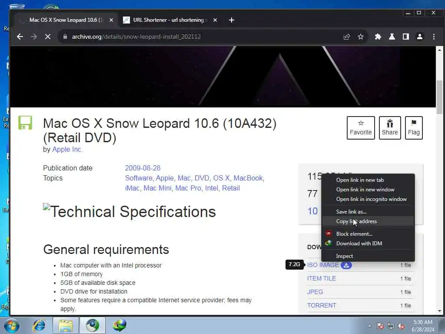Select Copy link address

[x=368, y=221]
